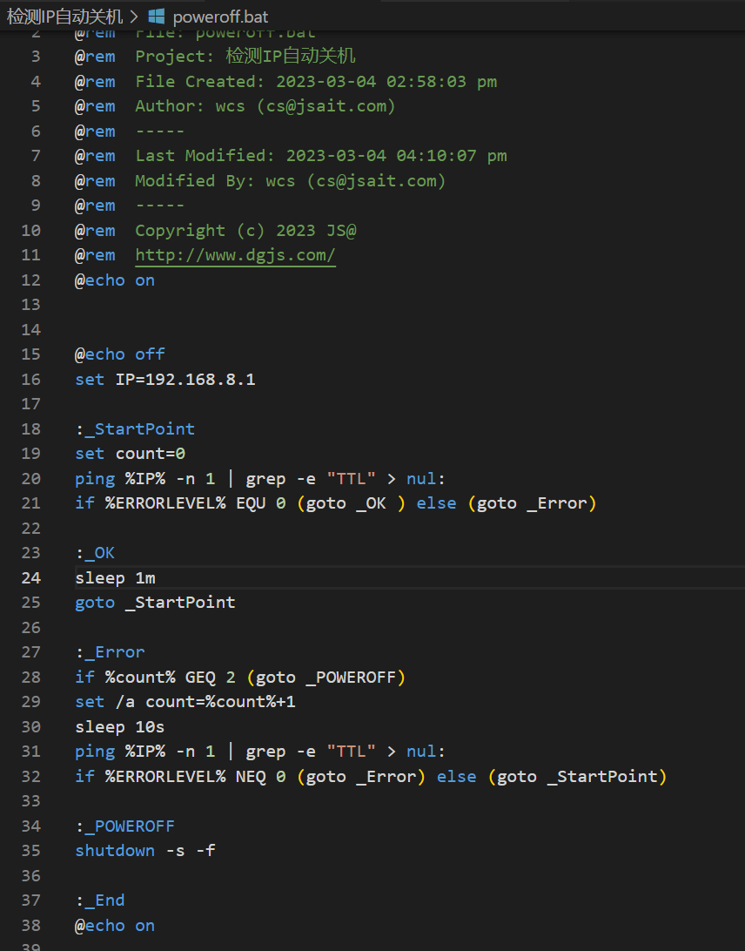
Task: Click the set IP=192.168.8.1 line
Action: [165, 379]
